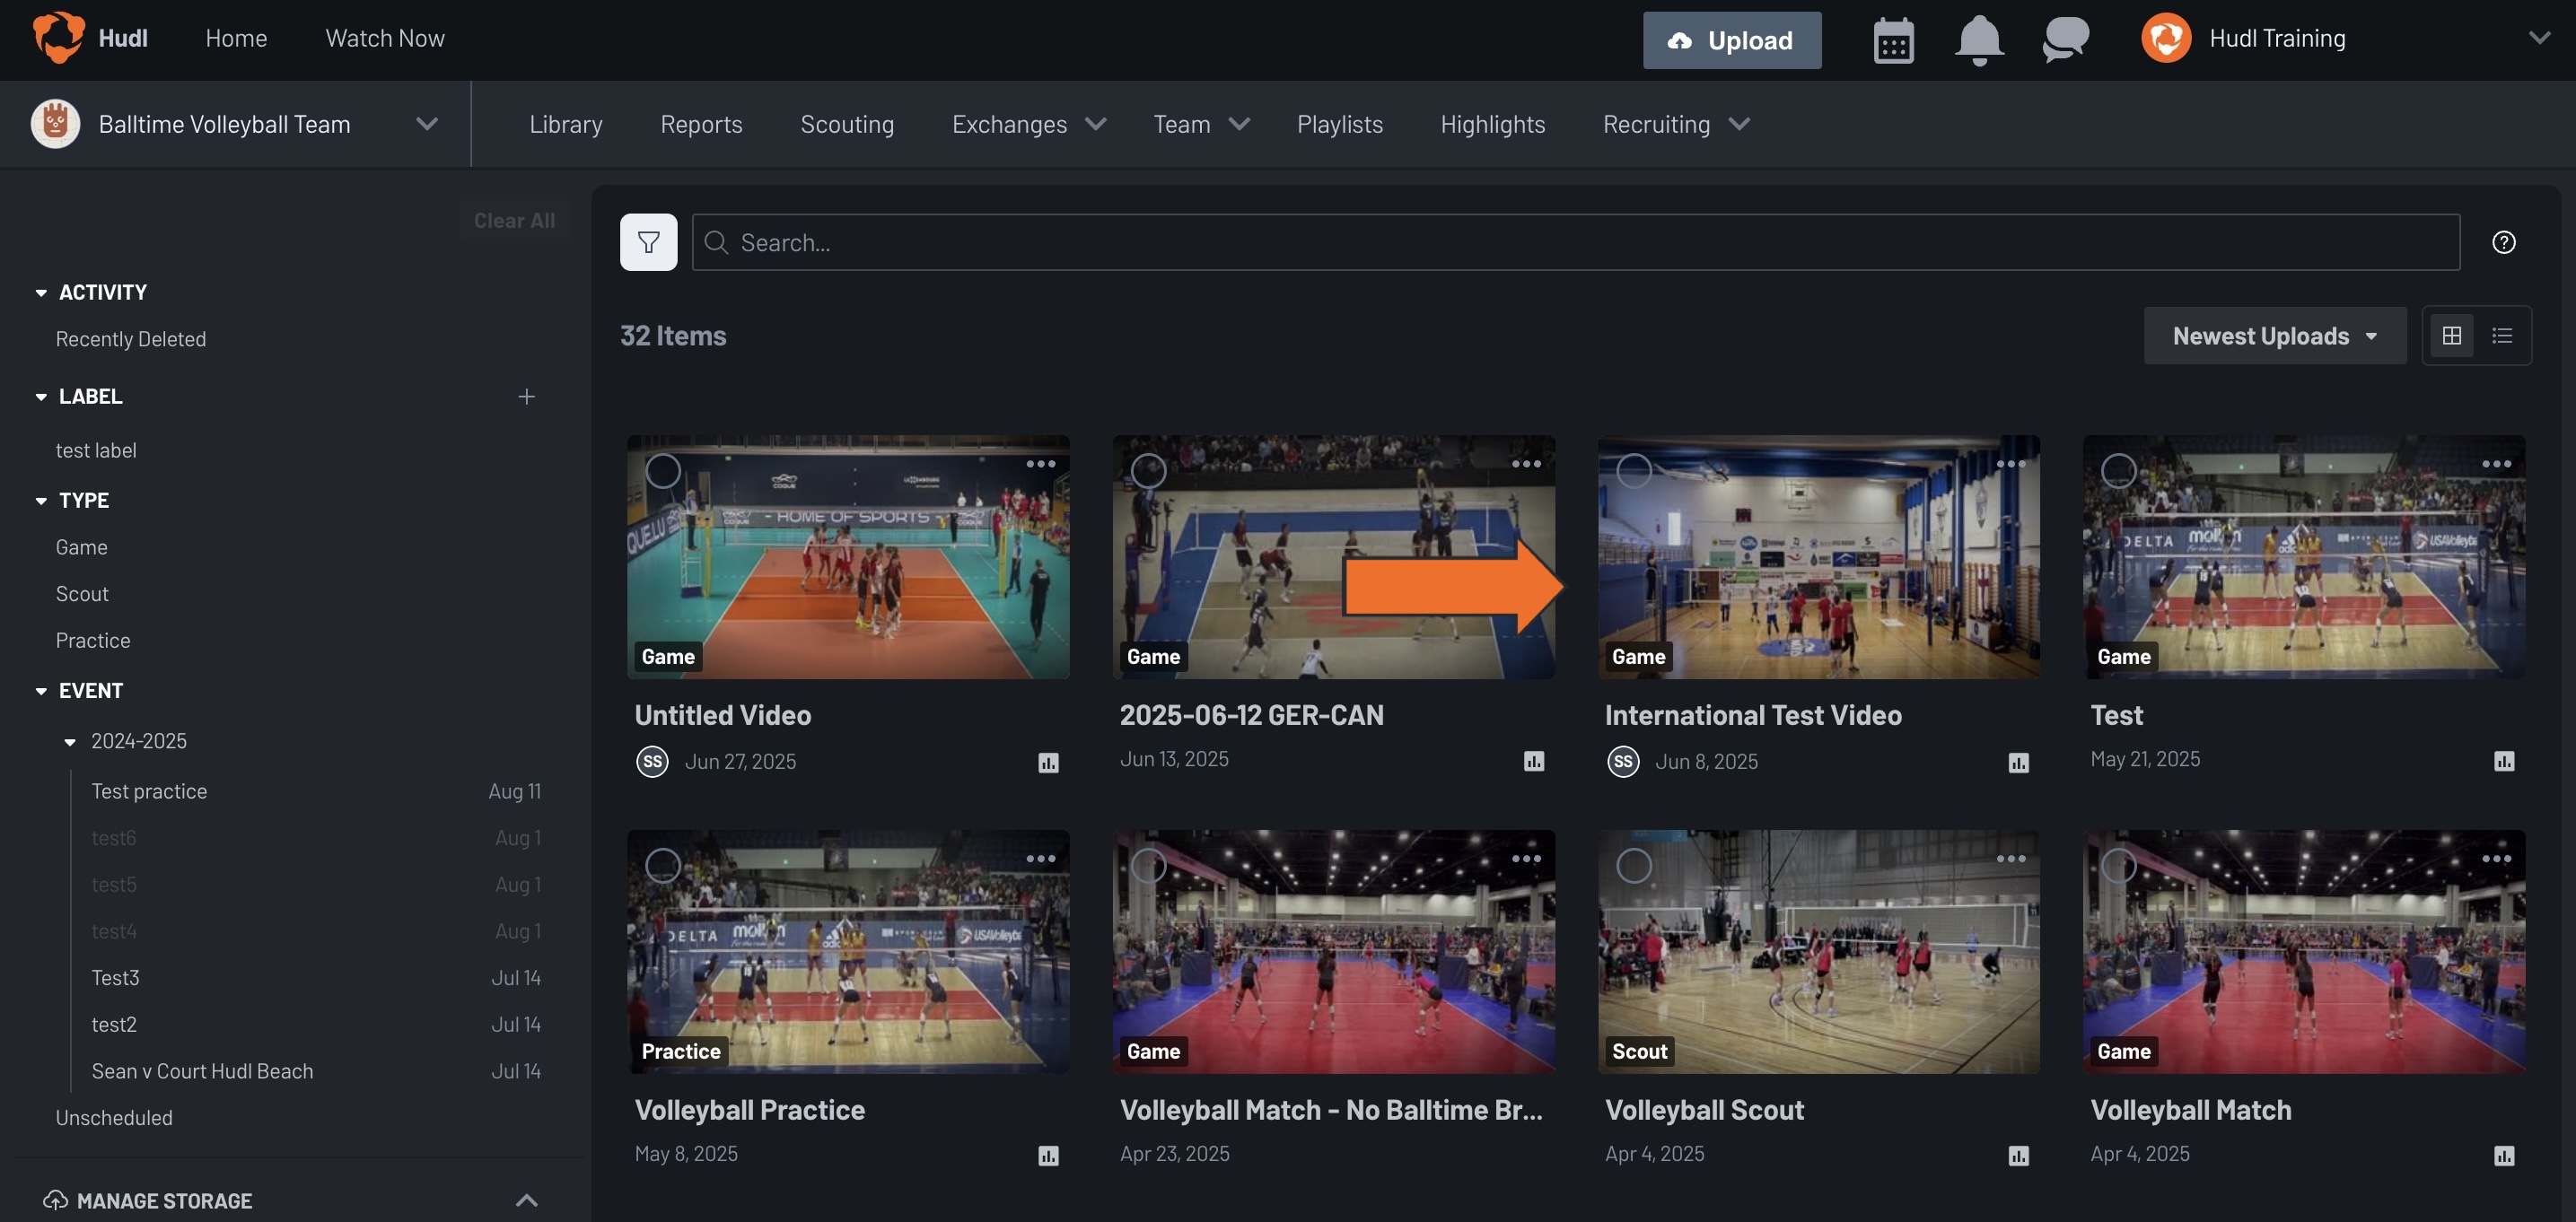
Task: Open reports icon for Volleyball Scout
Action: [x=2018, y=1155]
